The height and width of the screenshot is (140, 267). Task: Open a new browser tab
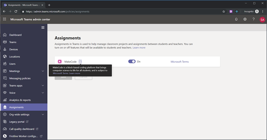tap(49, 5)
